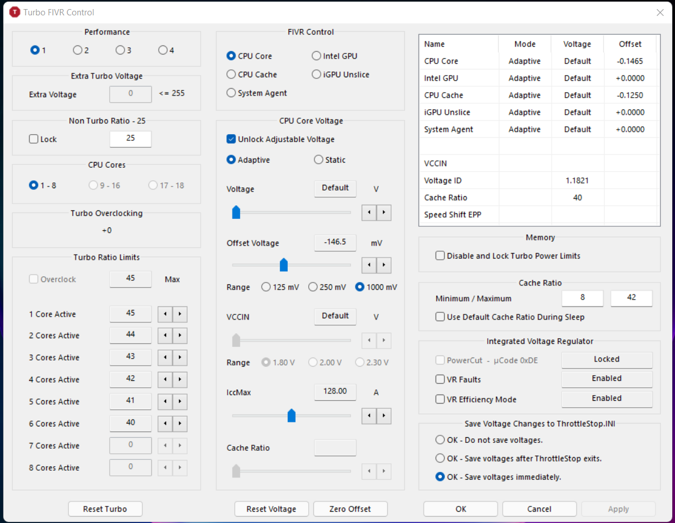The width and height of the screenshot is (675, 523).
Task: Increase the 2 Cores Active ratio
Action: [180, 335]
